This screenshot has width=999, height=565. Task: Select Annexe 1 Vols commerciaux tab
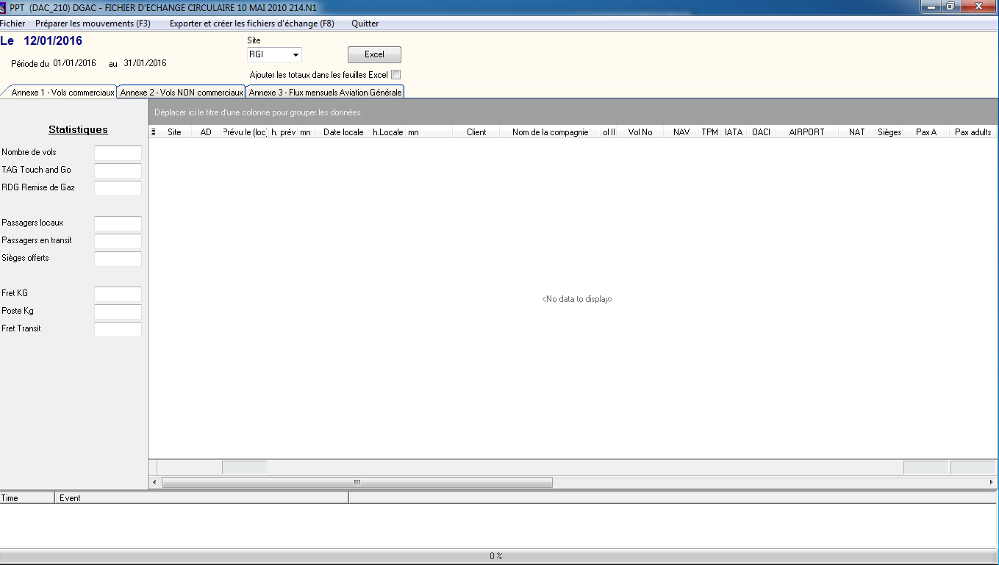[x=62, y=93]
